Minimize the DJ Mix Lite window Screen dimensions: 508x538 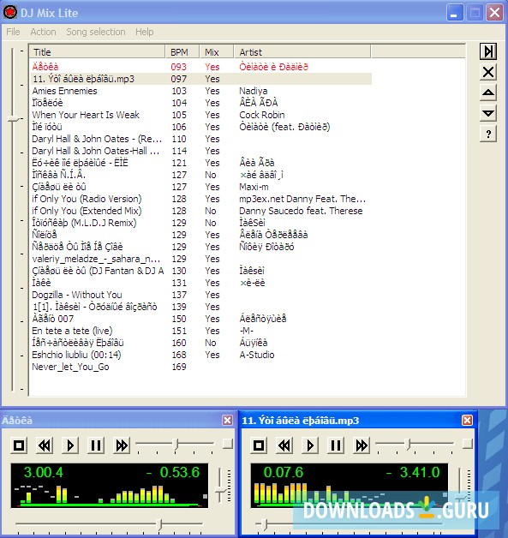tap(455, 13)
